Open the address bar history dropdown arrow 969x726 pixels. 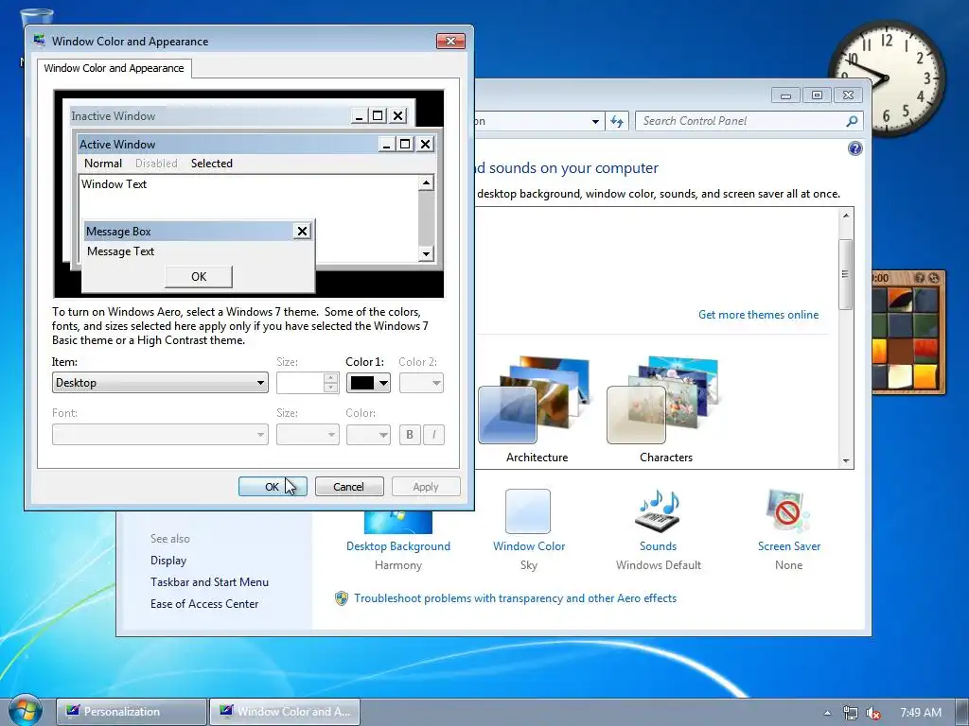pyautogui.click(x=595, y=121)
